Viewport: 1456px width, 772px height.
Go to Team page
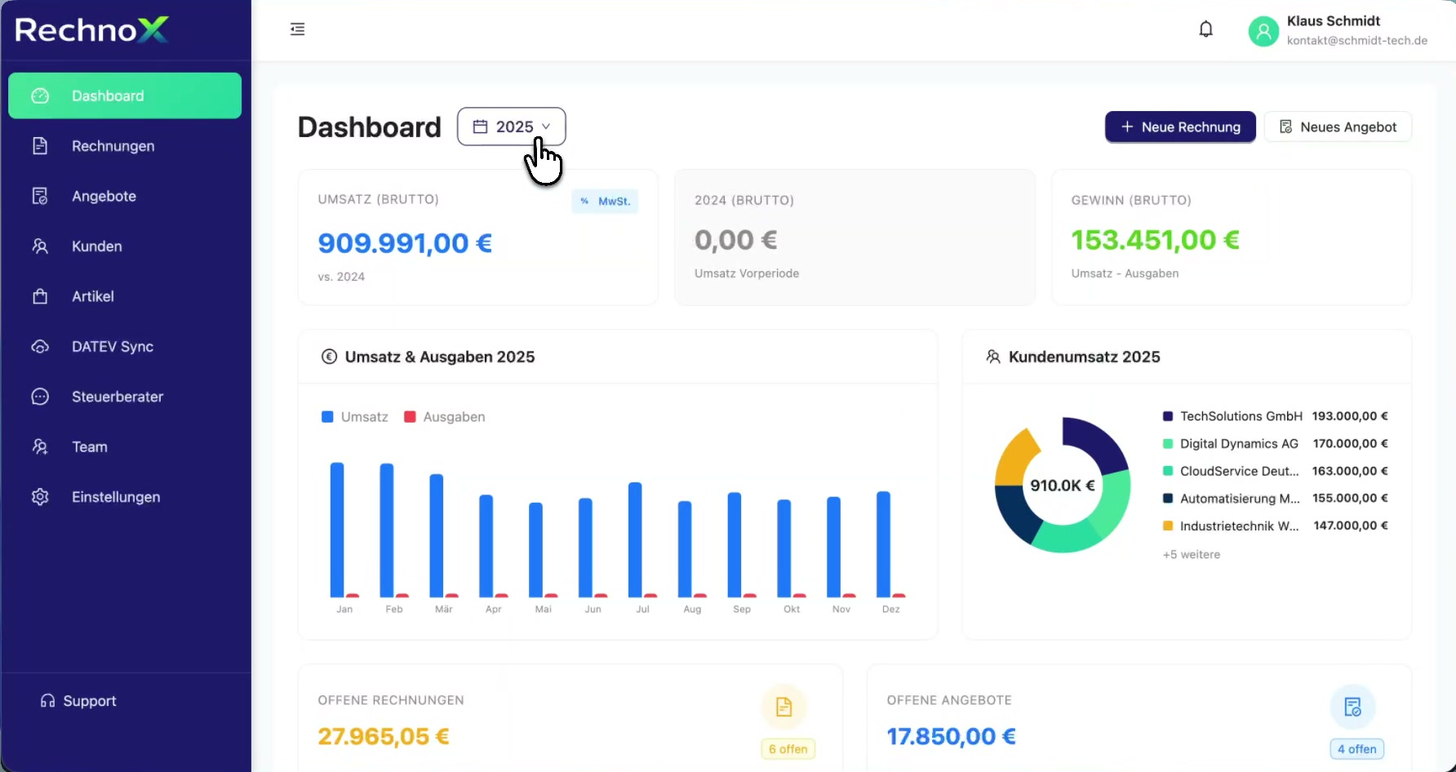click(125, 447)
